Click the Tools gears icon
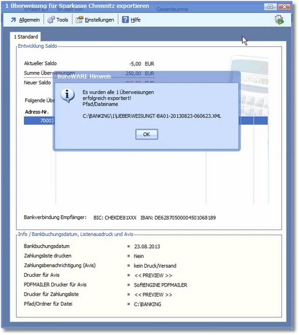299x335 pixels. tap(51, 20)
